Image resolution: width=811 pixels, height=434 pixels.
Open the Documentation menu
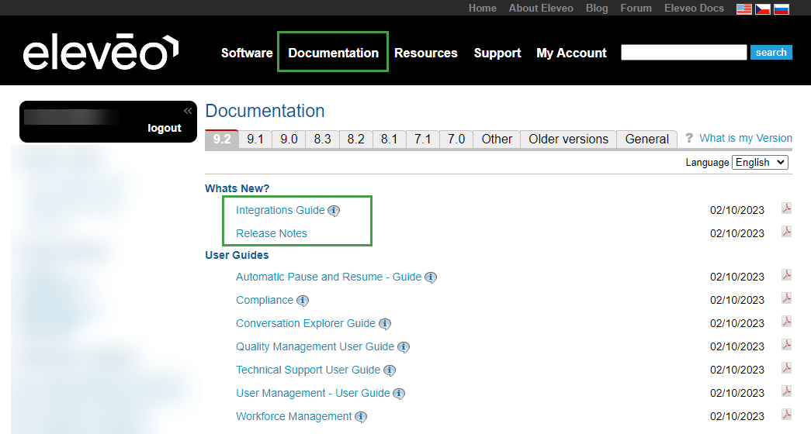[333, 53]
